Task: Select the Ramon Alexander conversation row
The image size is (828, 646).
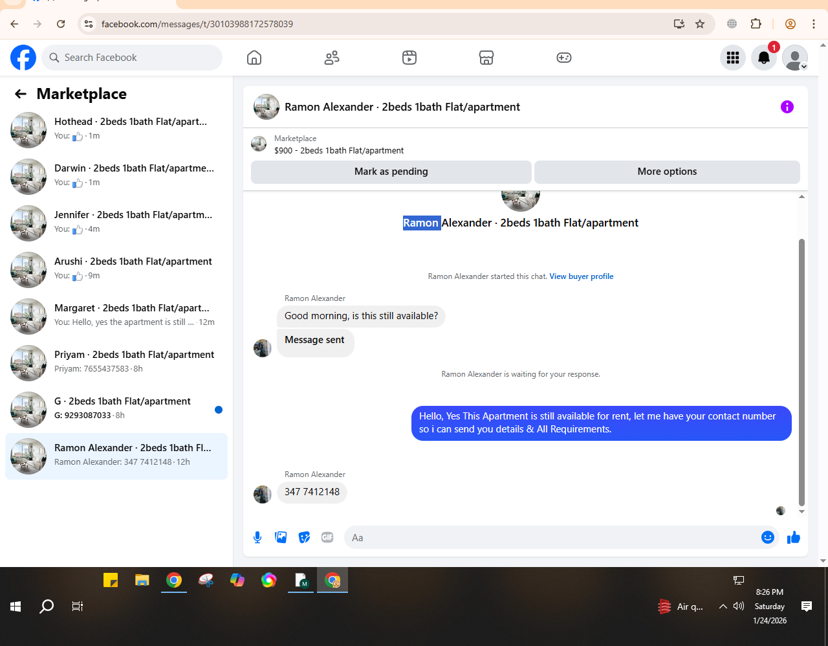Action: tap(116, 456)
